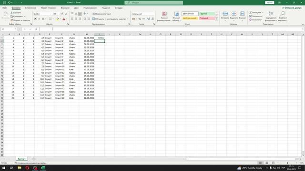Apply the cell borders button
Screen dimensions: 305x171
[x=50, y=19]
